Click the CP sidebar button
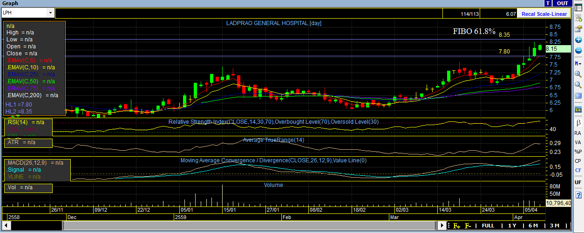The image size is (584, 233). pyautogui.click(x=578, y=161)
